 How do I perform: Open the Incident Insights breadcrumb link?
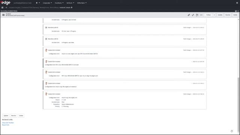(34, 7)
